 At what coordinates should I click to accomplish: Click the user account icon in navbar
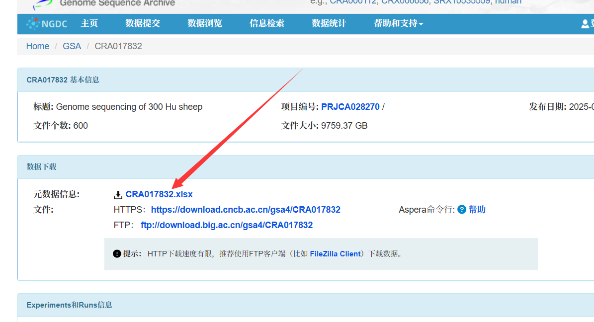pyautogui.click(x=585, y=24)
